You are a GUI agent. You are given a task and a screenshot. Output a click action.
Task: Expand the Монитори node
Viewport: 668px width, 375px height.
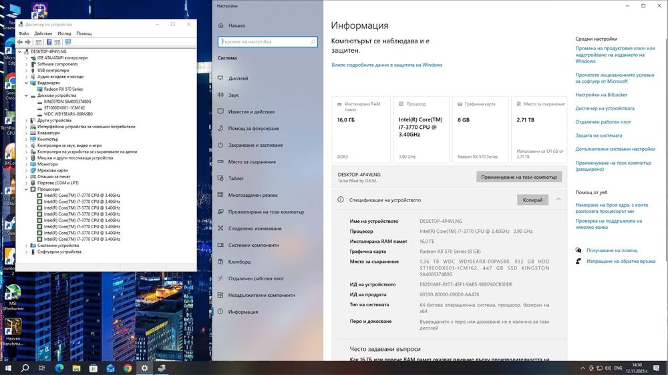pos(27,164)
